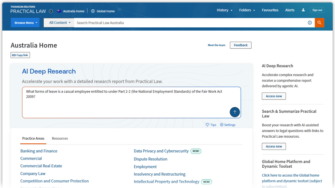Click the Search & Summarize Practical Law heading
Viewport: 335px width, 188px height.
pos(289,114)
